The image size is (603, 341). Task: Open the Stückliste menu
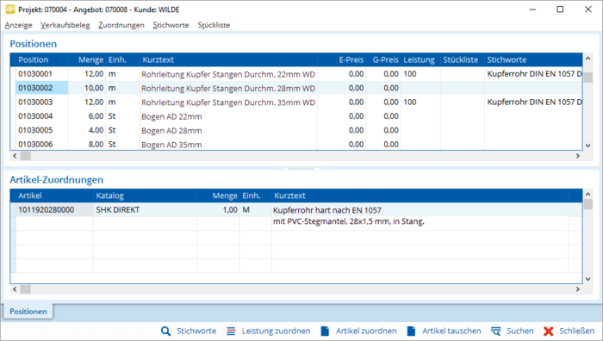pos(214,25)
